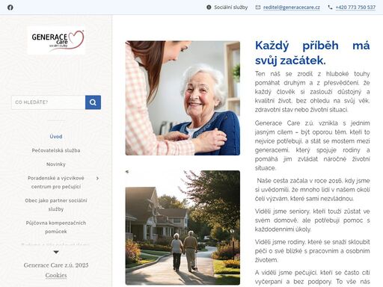The width and height of the screenshot is (383, 287).
Task: Expand the sidebar menu down arrow
Action: [x=56, y=252]
